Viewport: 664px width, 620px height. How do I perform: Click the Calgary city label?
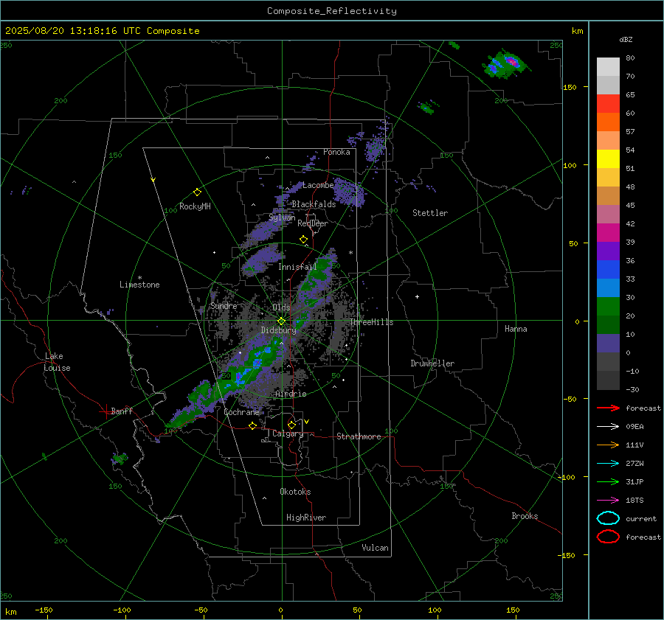pos(288,433)
